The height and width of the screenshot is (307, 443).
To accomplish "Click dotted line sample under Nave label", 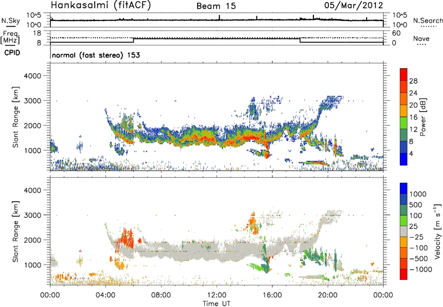I will (x=421, y=44).
